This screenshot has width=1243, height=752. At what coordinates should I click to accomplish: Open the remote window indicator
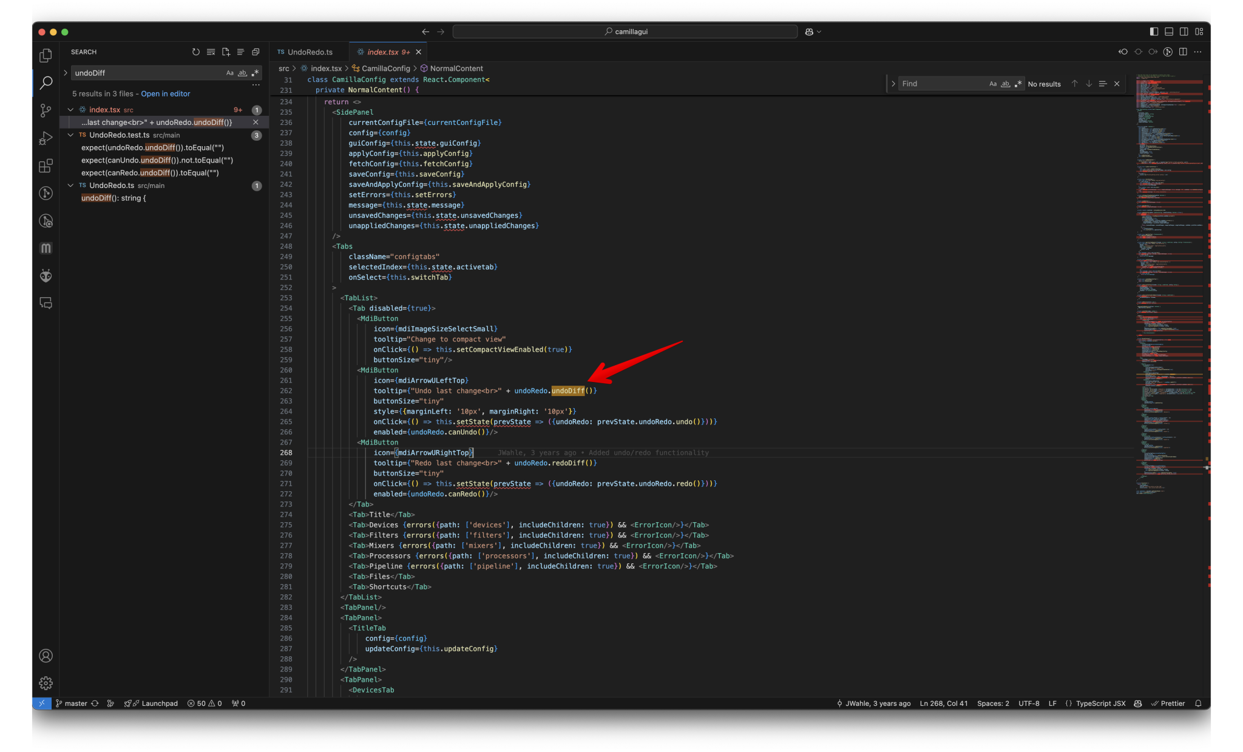click(x=41, y=703)
